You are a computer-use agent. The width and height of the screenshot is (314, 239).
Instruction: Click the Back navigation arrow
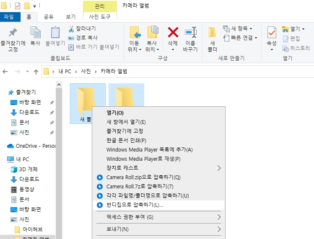coord(5,72)
